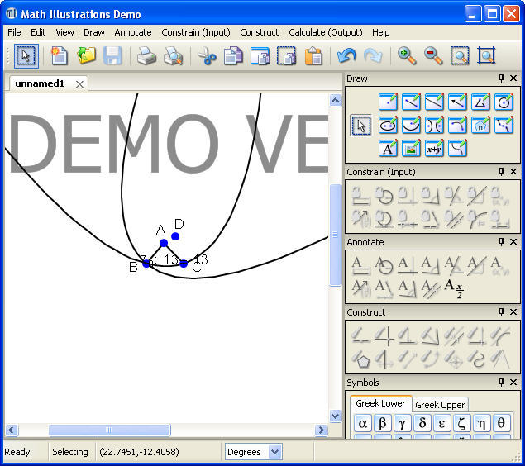Screen dimensions: 525x466
Task: Select the Line Segment drawing tool
Action: click(x=411, y=102)
